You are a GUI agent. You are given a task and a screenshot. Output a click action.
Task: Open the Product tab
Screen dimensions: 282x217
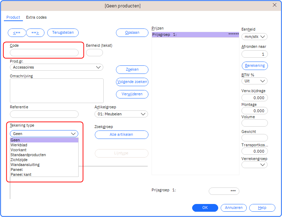tap(13, 17)
